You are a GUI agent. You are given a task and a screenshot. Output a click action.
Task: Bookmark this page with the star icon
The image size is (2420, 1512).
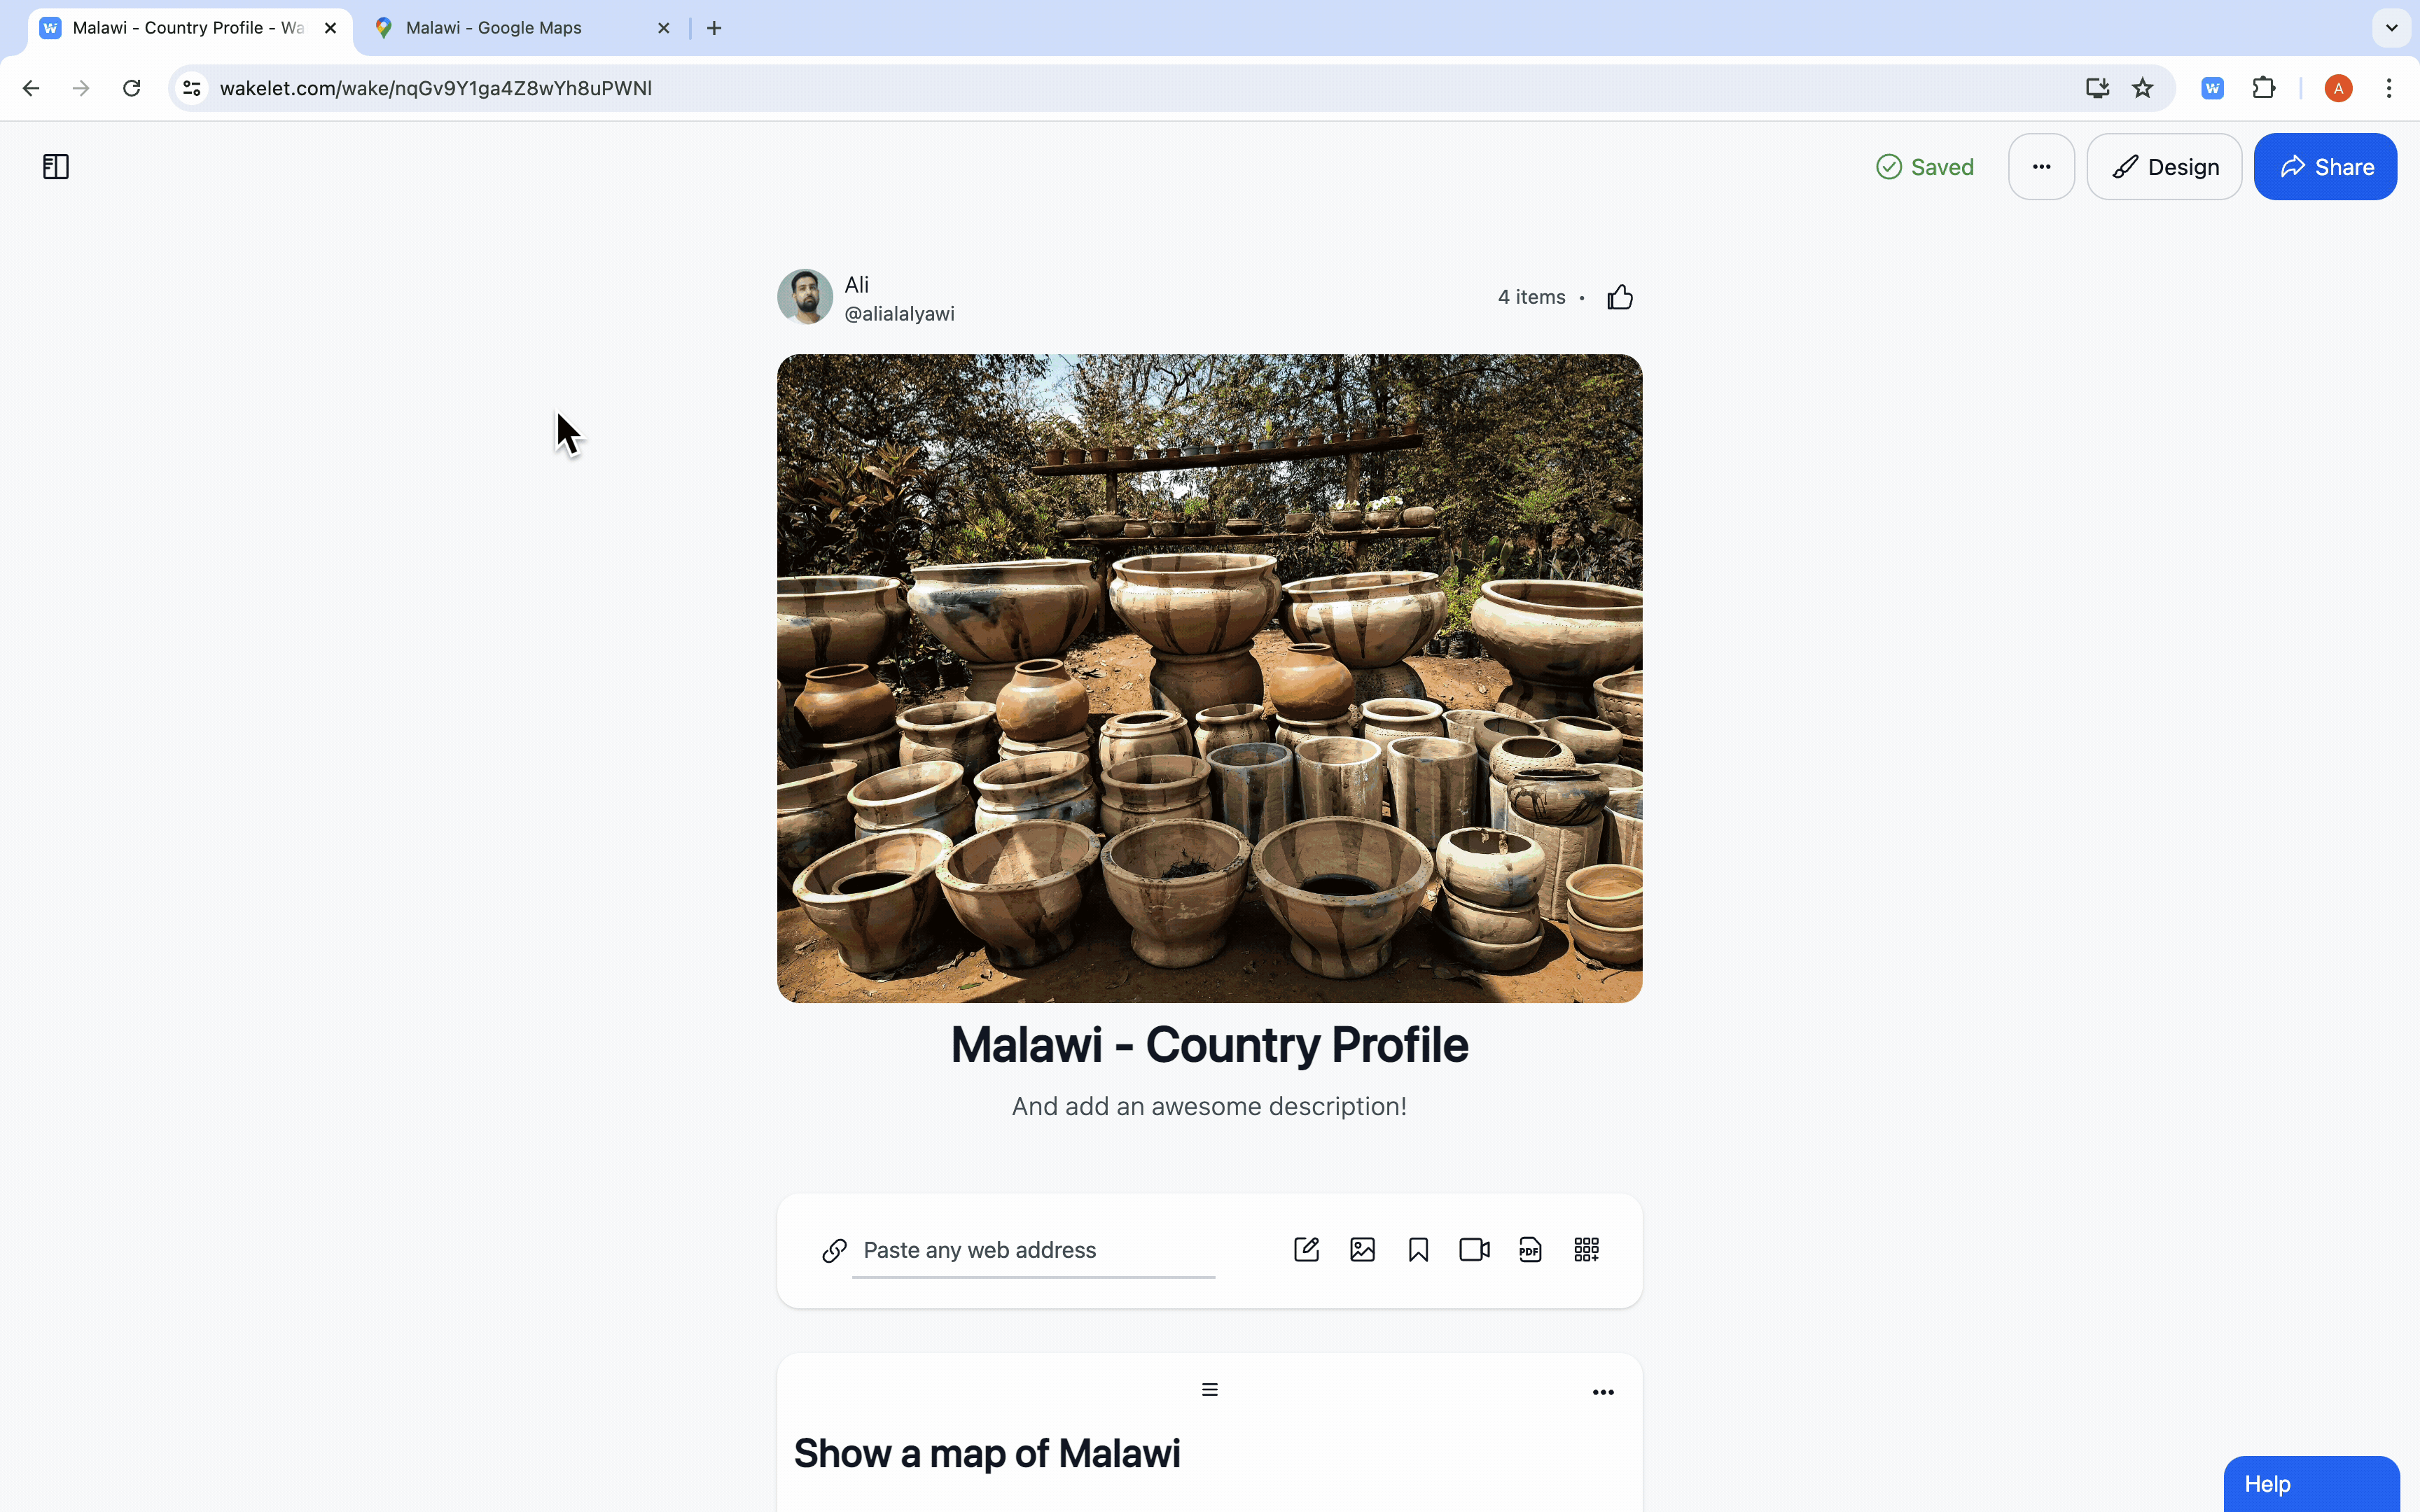pyautogui.click(x=2142, y=88)
